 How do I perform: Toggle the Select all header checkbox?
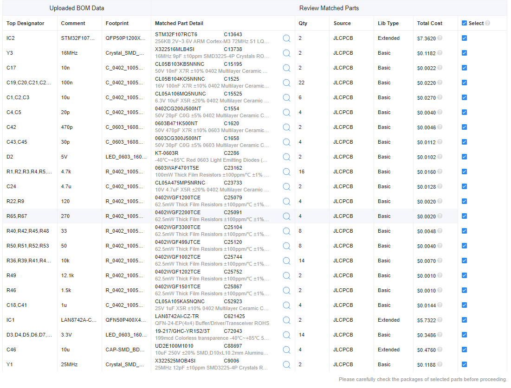pyautogui.click(x=465, y=23)
